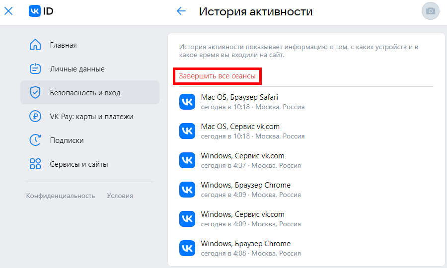Click the shield icon for Безопасность и вход
The image size is (447, 268).
(35, 92)
